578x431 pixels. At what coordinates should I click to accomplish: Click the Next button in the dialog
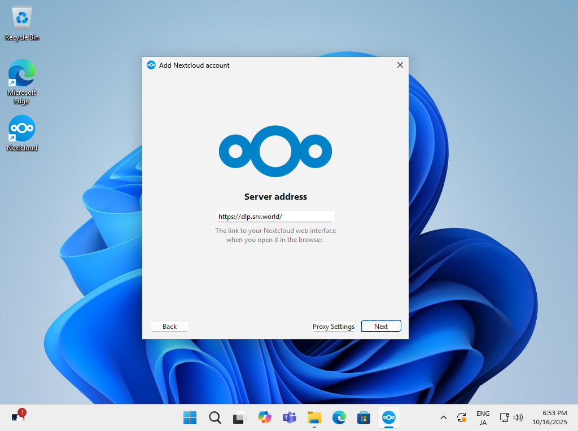pos(381,326)
